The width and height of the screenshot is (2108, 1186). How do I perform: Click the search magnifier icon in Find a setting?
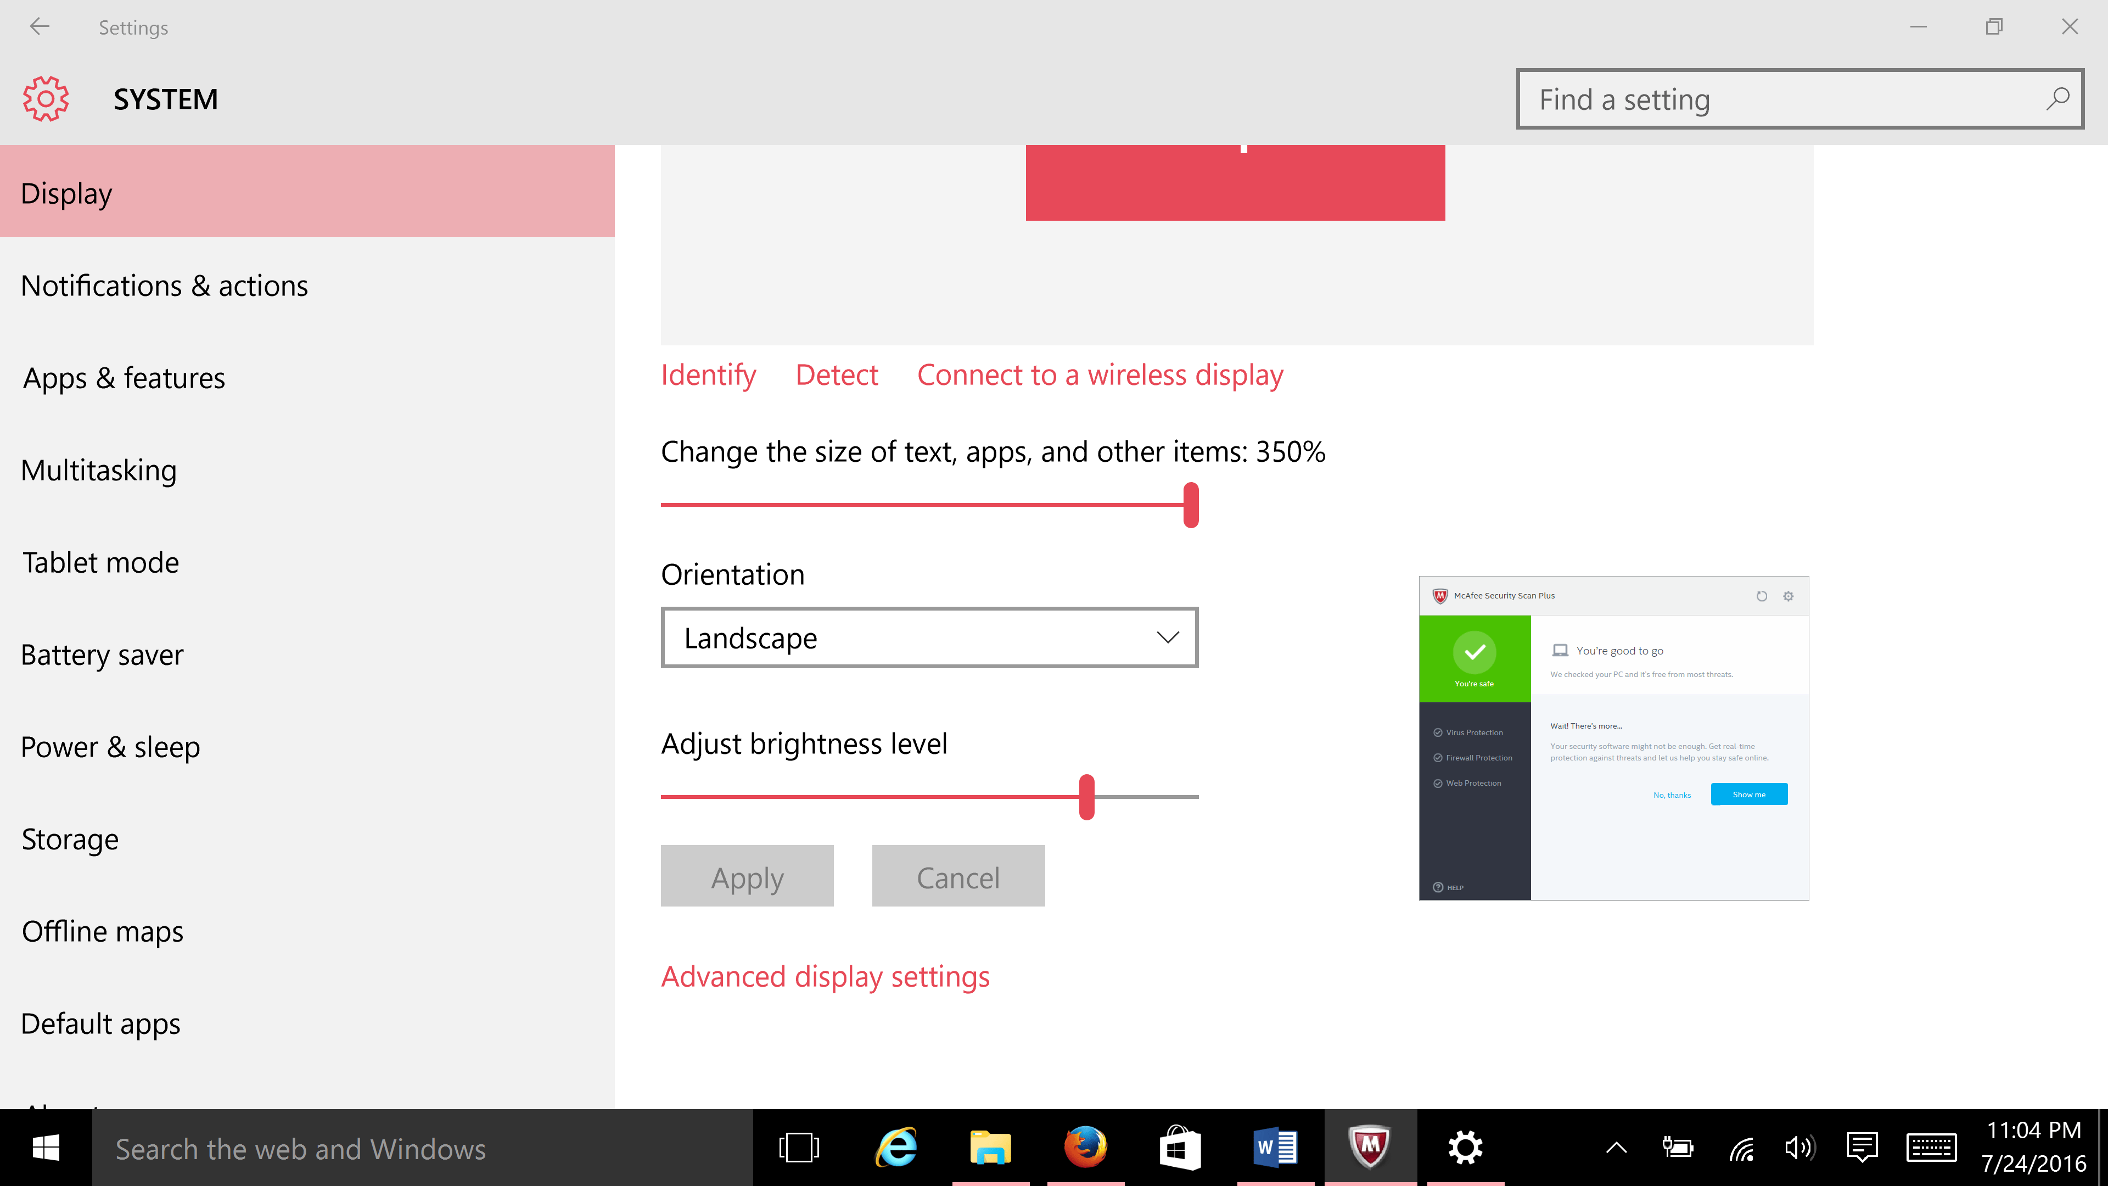click(2056, 99)
